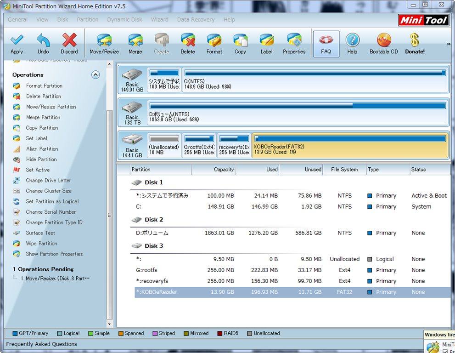Viewport: 455px width, 353px height.
Task: Collapse the Operations panel chevron
Action: click(x=95, y=74)
